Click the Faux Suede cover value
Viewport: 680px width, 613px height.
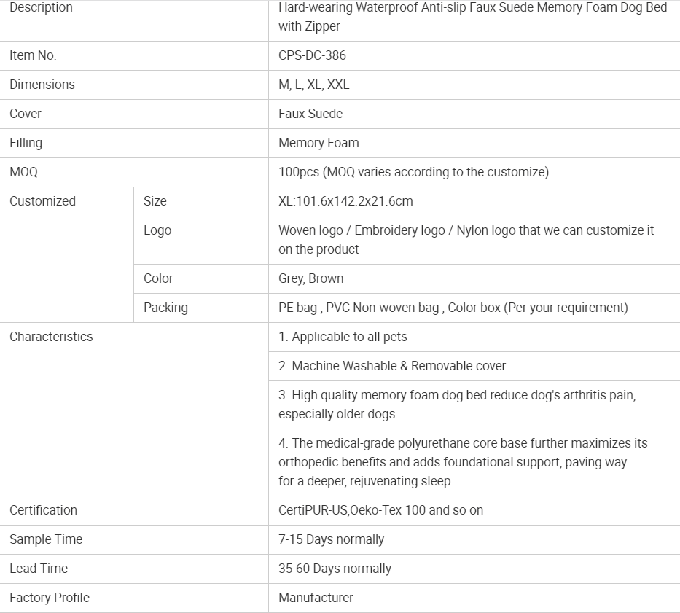(x=310, y=114)
